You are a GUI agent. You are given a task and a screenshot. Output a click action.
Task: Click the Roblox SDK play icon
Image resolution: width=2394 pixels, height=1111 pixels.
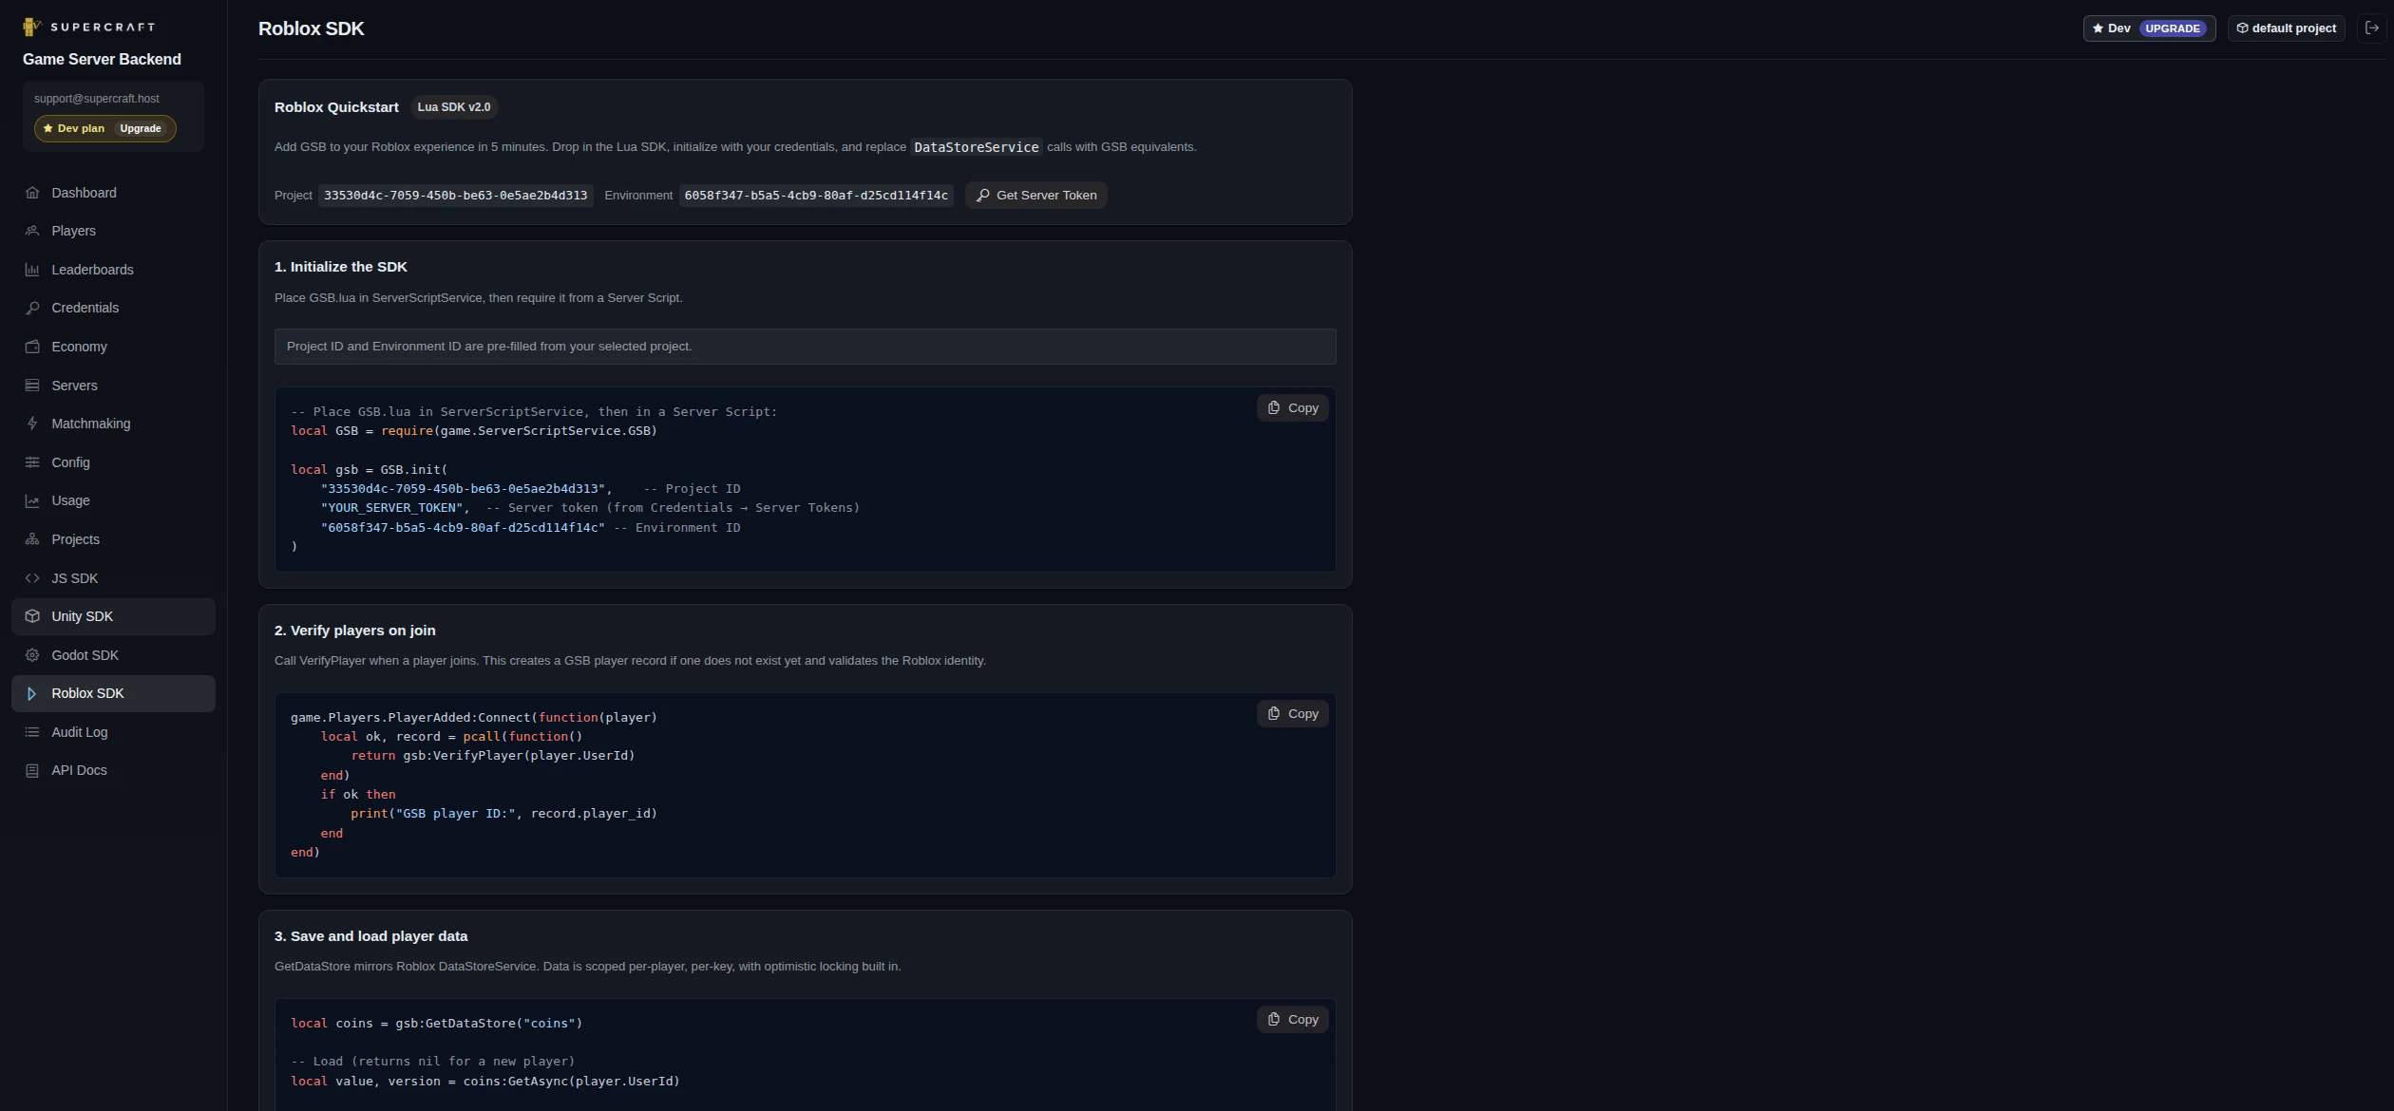32,693
